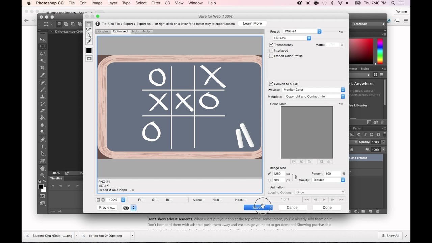Select the Eyedropper tool in Save for Web

(x=89, y=42)
